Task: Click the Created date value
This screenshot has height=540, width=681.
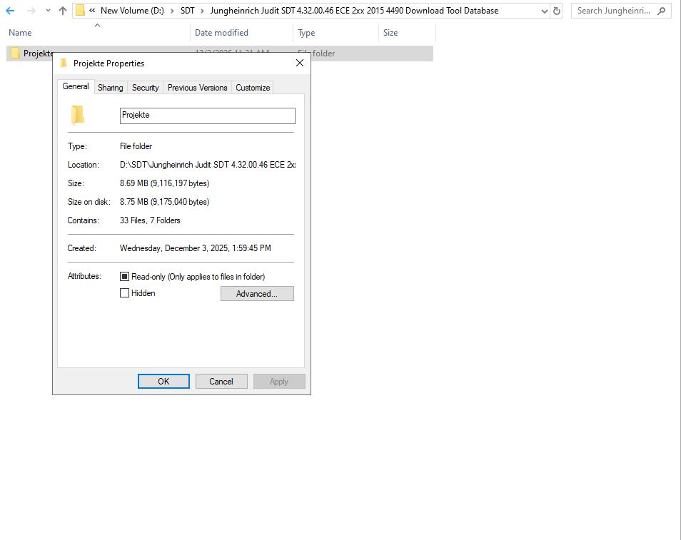Action: (x=196, y=248)
